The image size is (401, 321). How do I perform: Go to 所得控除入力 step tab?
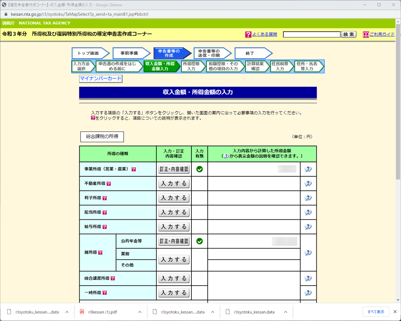pyautogui.click(x=193, y=66)
